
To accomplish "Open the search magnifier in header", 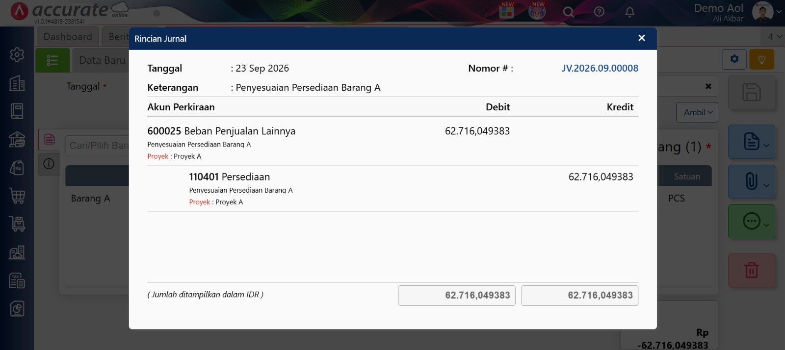I will coord(568,12).
